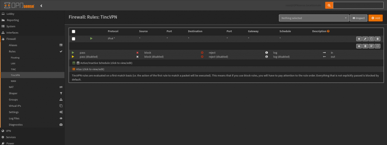Click the Aliases list icon in sidebar

tap(61, 45)
